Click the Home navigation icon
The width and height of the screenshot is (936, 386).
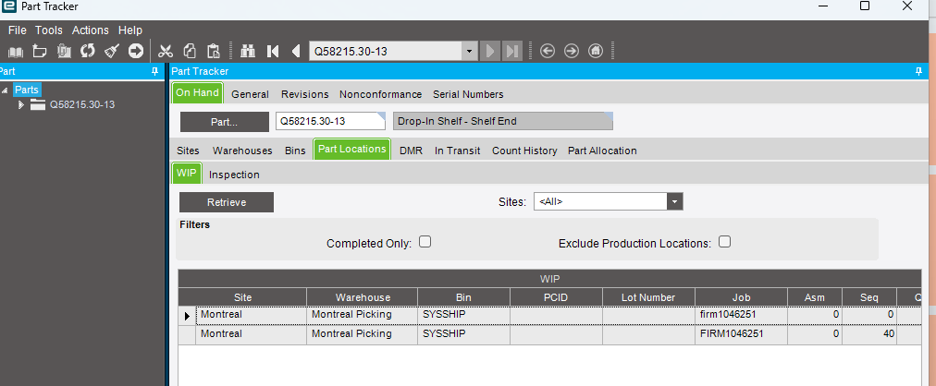596,51
